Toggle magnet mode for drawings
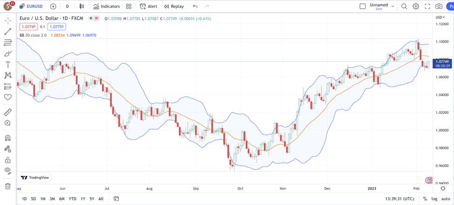Screen dimensions: 454x205 (8, 138)
